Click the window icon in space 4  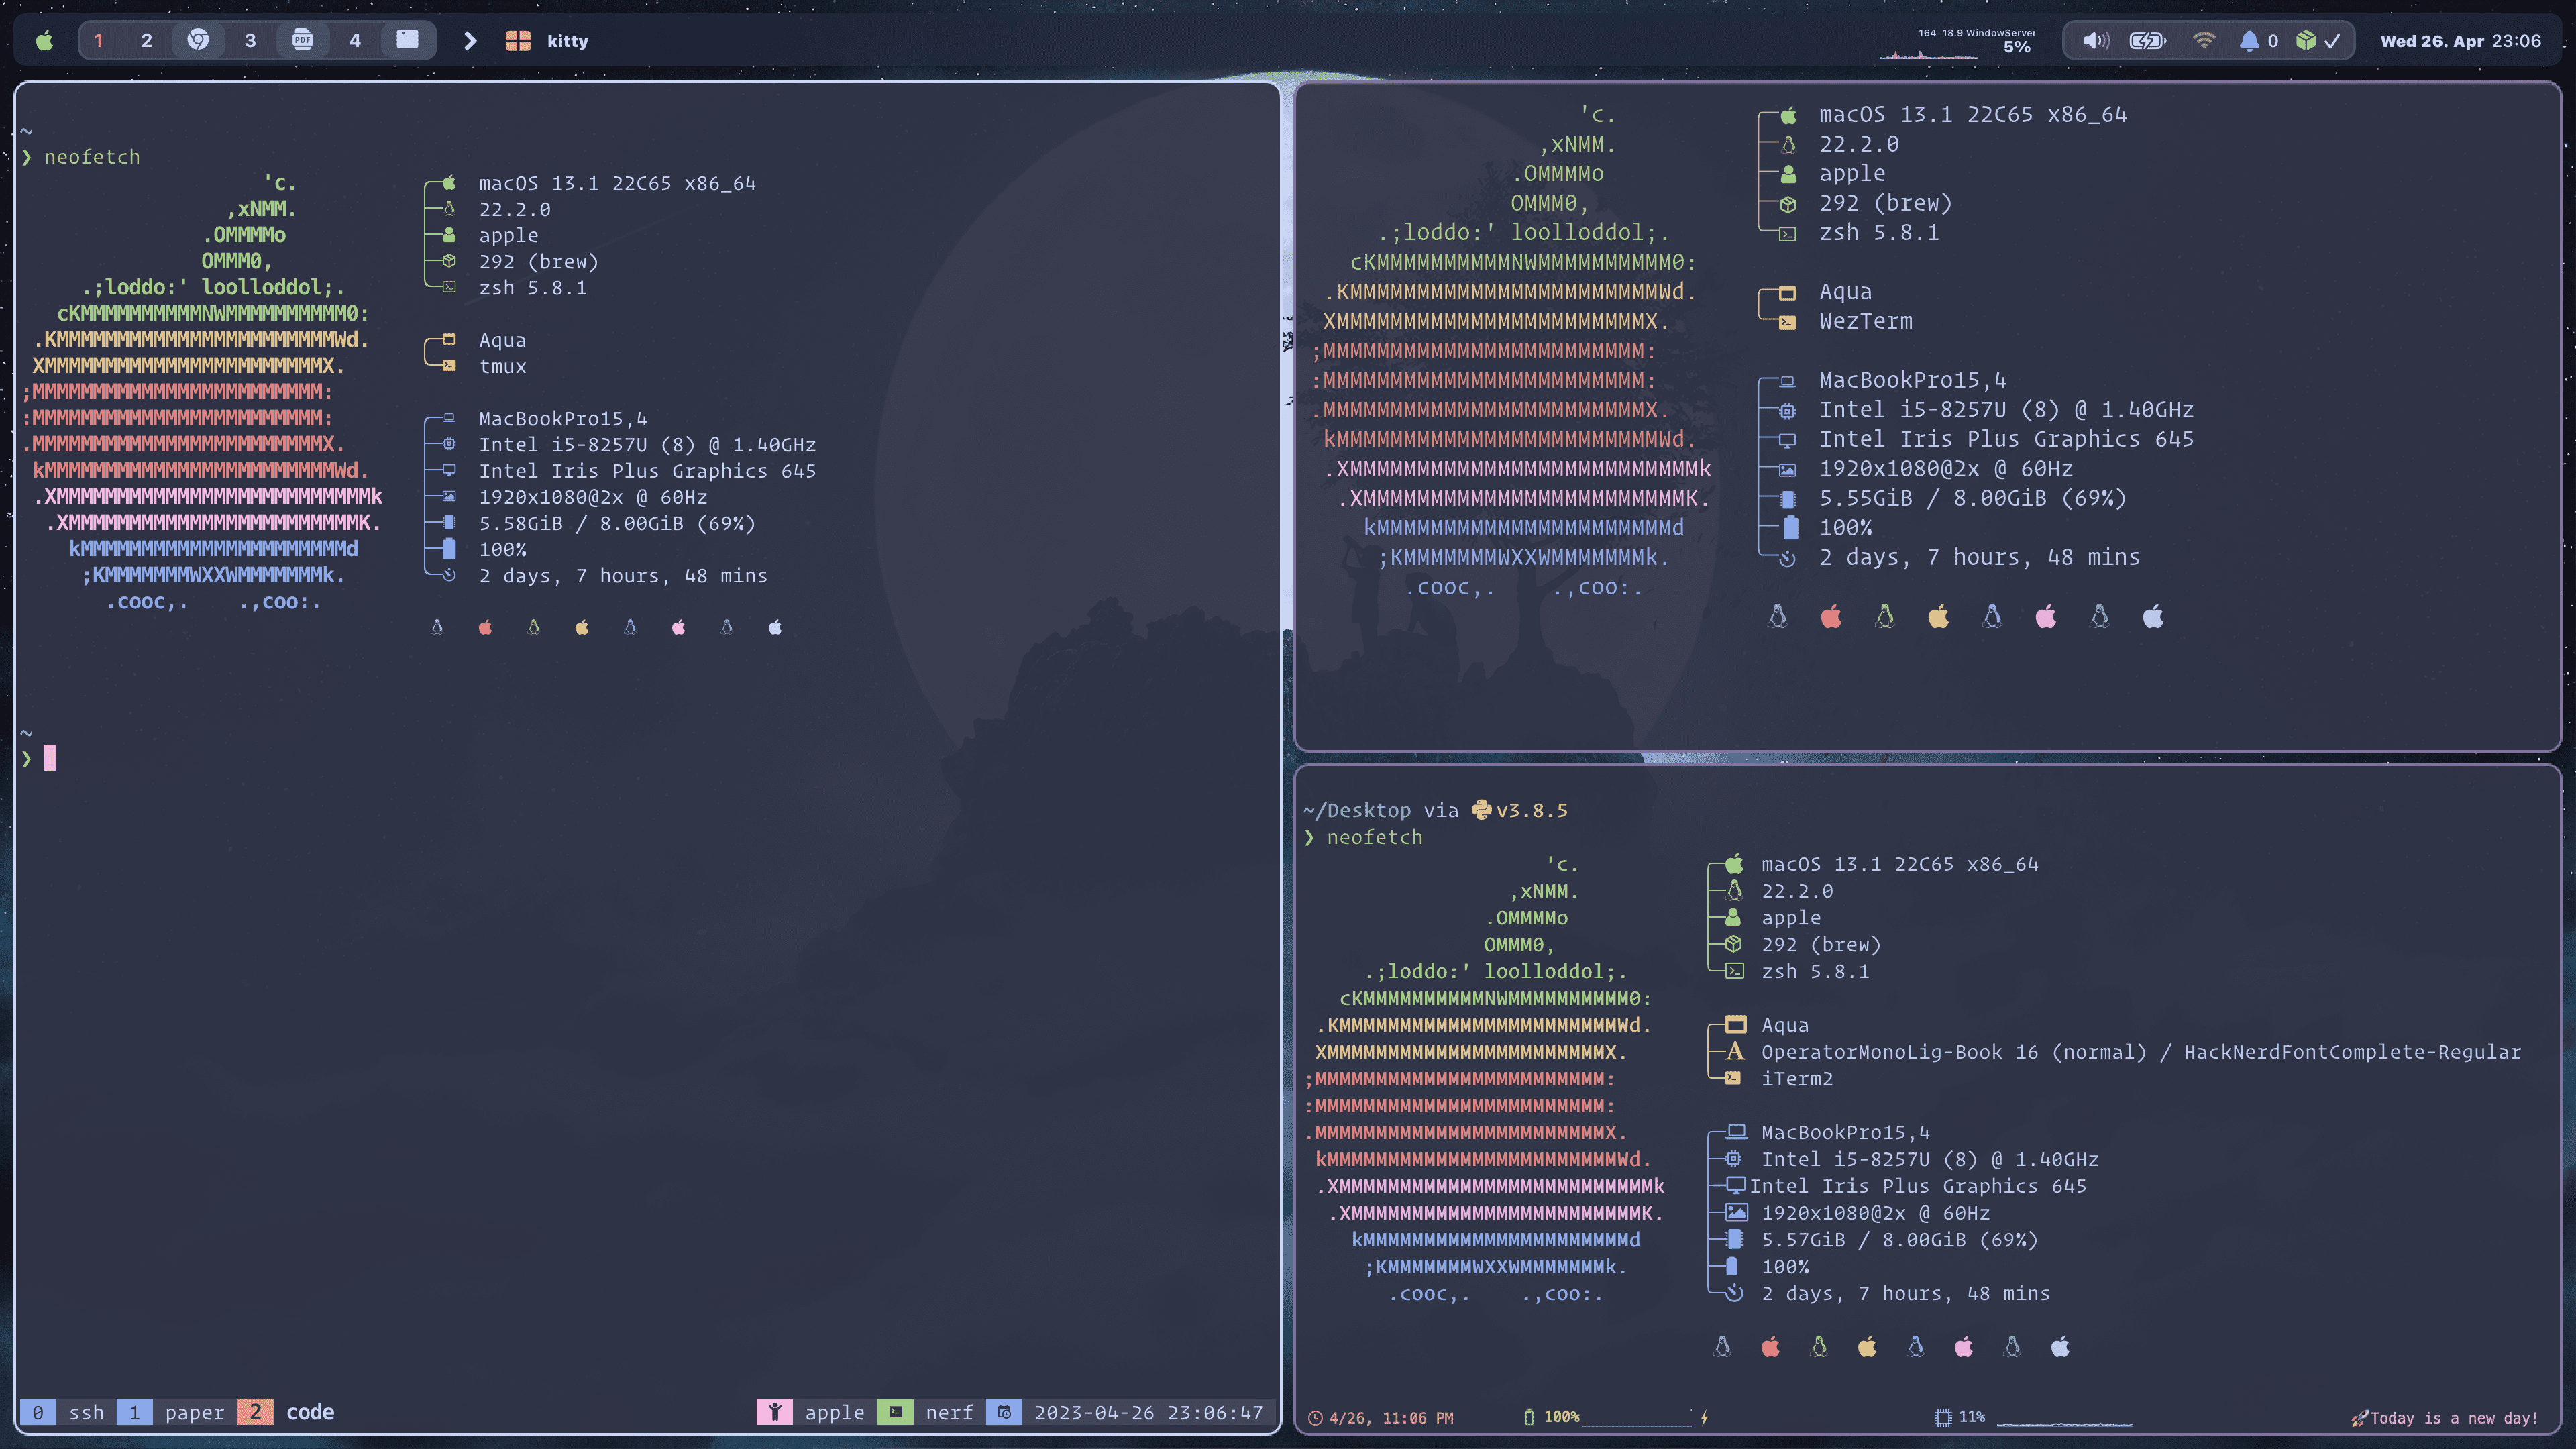407,40
